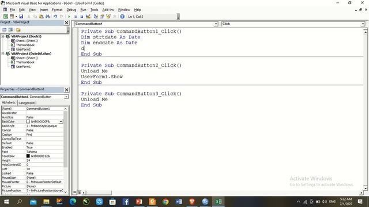Click the Reset (stop) toolbar icon
369x207 pixels.
click(x=81, y=17)
